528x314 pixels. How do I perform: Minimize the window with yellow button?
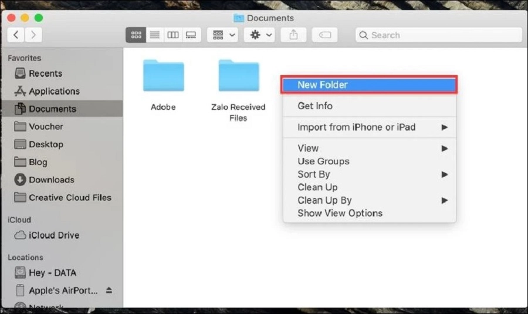[25, 18]
